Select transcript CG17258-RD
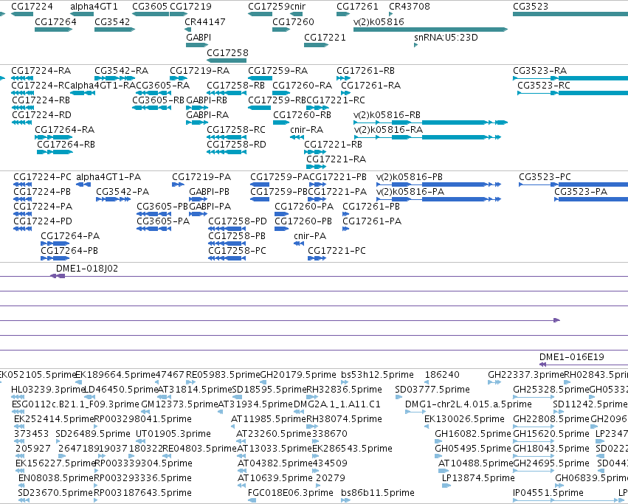 pos(236,144)
